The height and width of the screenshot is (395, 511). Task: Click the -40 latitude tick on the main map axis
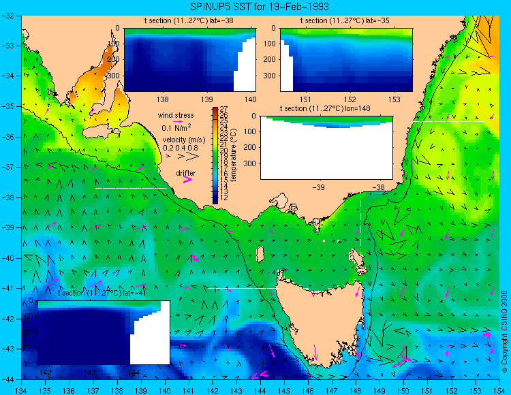[x=7, y=258]
